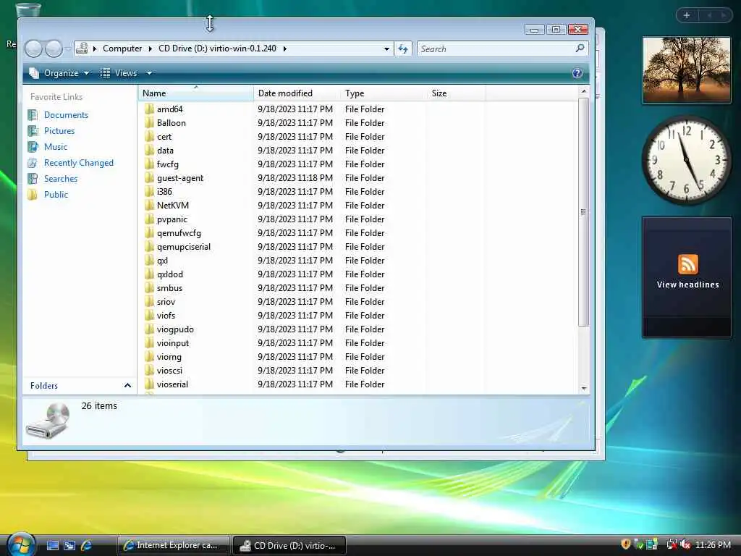Select the viogpudo folder name
741x556 pixels.
(x=175, y=329)
